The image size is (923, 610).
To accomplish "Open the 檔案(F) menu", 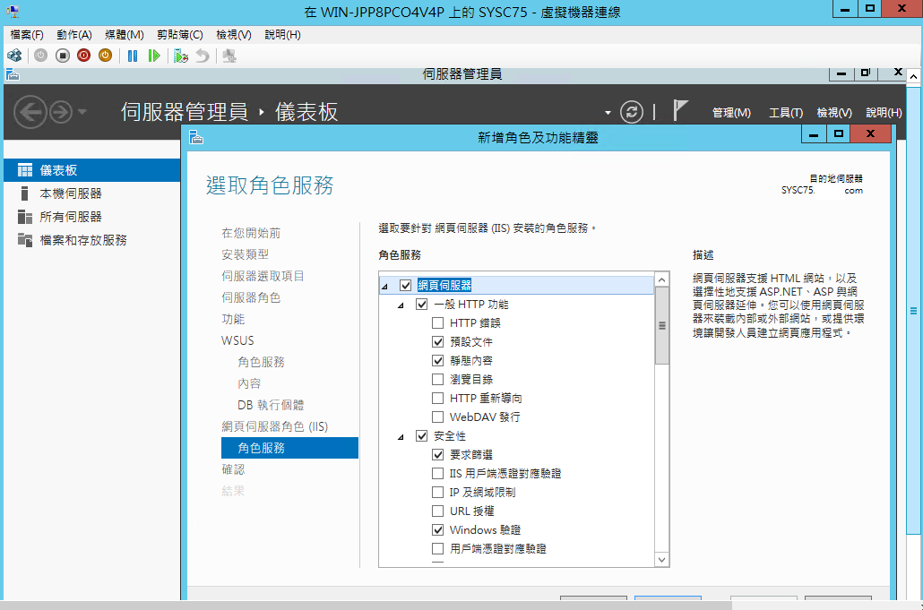I will pos(27,35).
